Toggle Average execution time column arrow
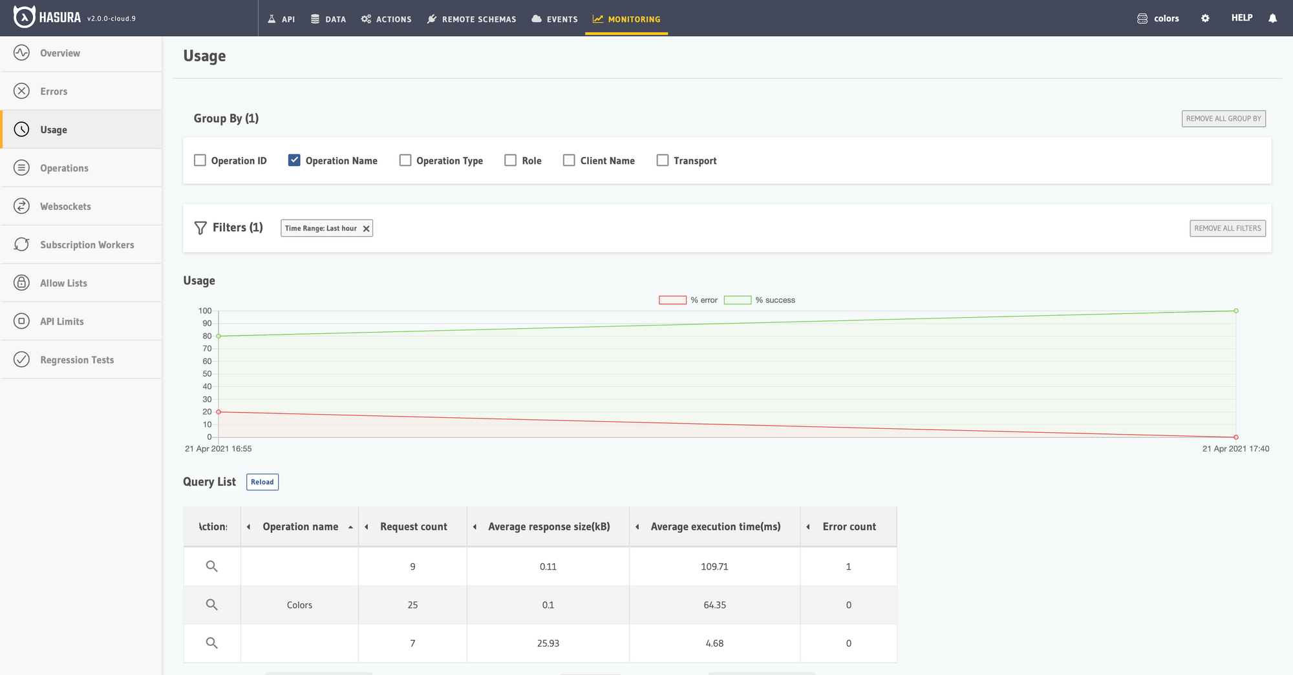The image size is (1293, 675). (637, 527)
